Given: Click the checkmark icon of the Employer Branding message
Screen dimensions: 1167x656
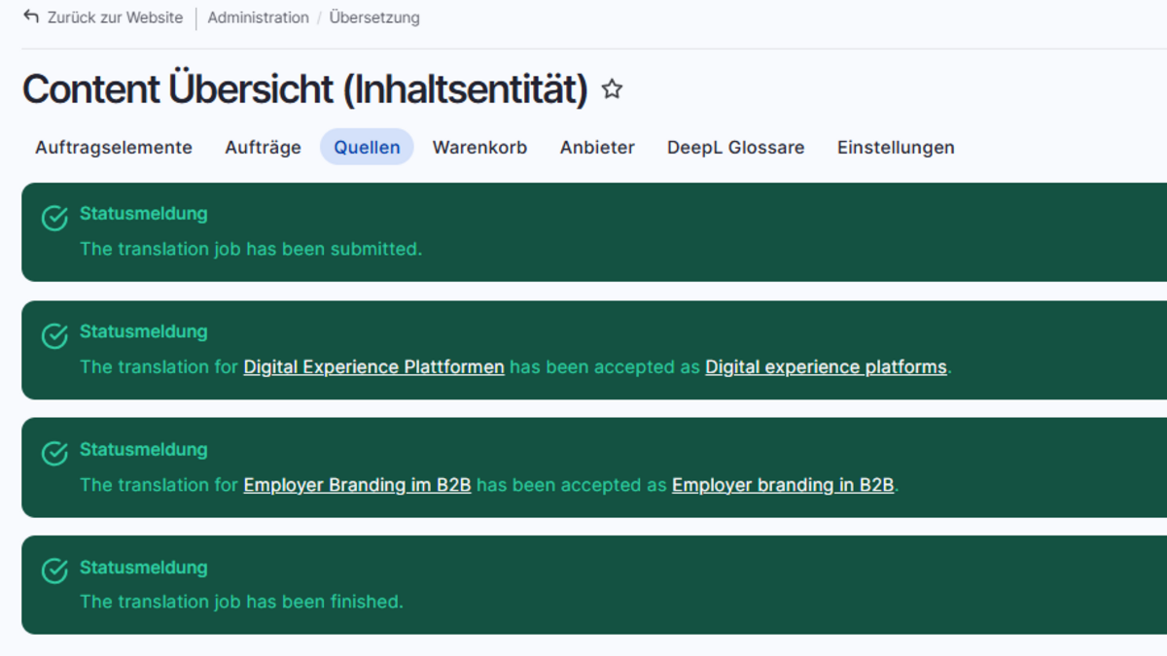Looking at the screenshot, I should point(54,454).
